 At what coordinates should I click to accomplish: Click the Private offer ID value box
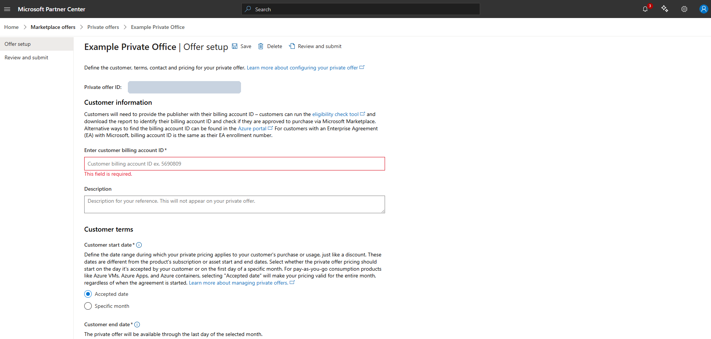(x=184, y=87)
